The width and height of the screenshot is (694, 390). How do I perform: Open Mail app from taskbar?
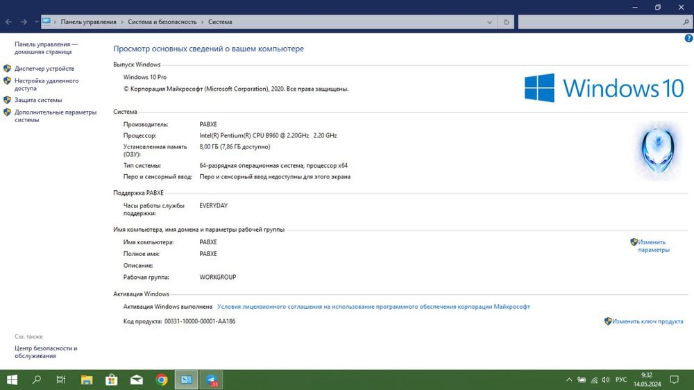click(x=136, y=380)
